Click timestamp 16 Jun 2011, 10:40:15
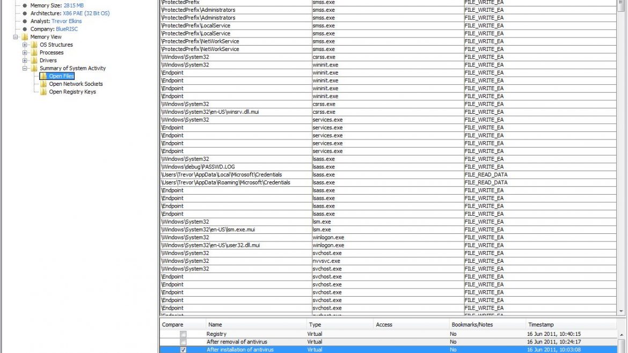628x353 pixels. (553, 334)
